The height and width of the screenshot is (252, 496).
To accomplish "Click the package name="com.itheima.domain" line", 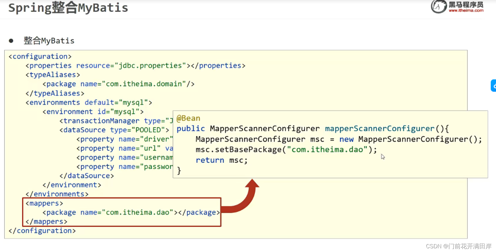I will [x=118, y=84].
